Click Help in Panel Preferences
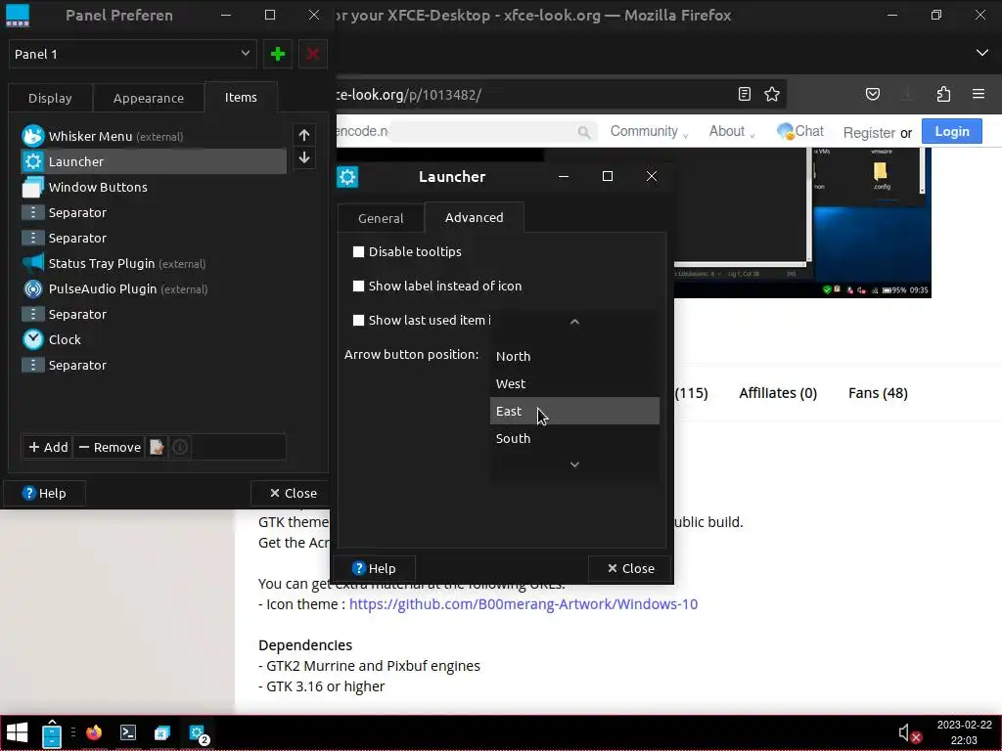 tap(44, 493)
